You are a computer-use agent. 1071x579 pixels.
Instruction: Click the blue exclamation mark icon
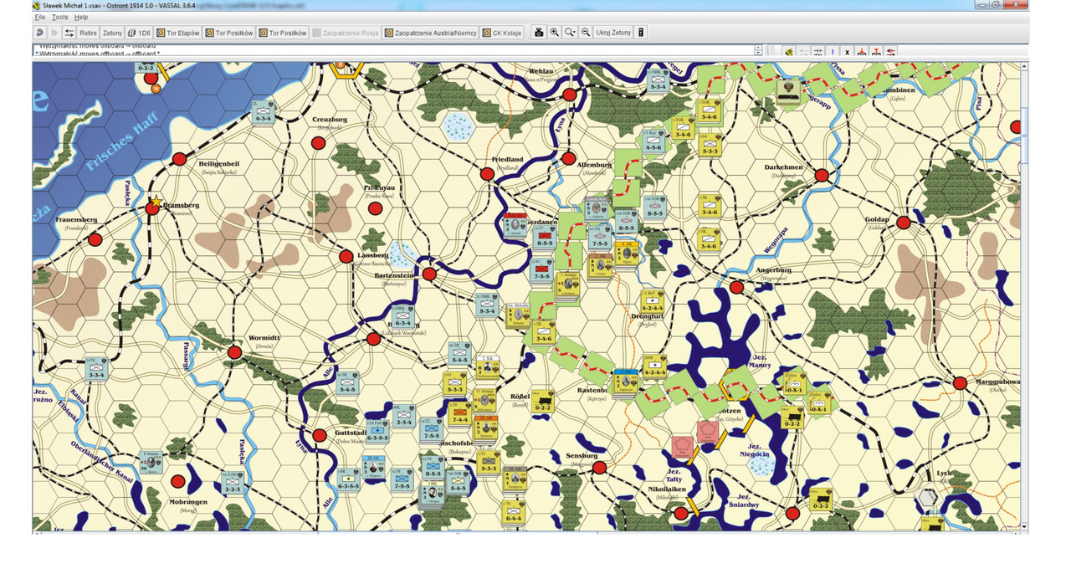(x=833, y=52)
